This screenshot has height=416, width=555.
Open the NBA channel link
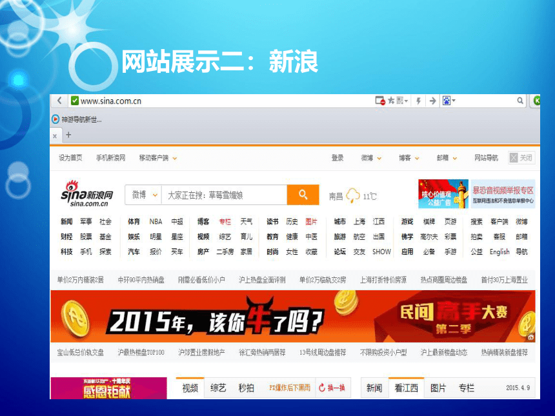click(x=156, y=221)
